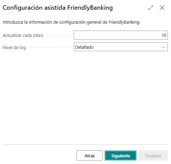Click the Actualizar cada (días) input field
This screenshot has height=164, width=171.
pos(121,35)
